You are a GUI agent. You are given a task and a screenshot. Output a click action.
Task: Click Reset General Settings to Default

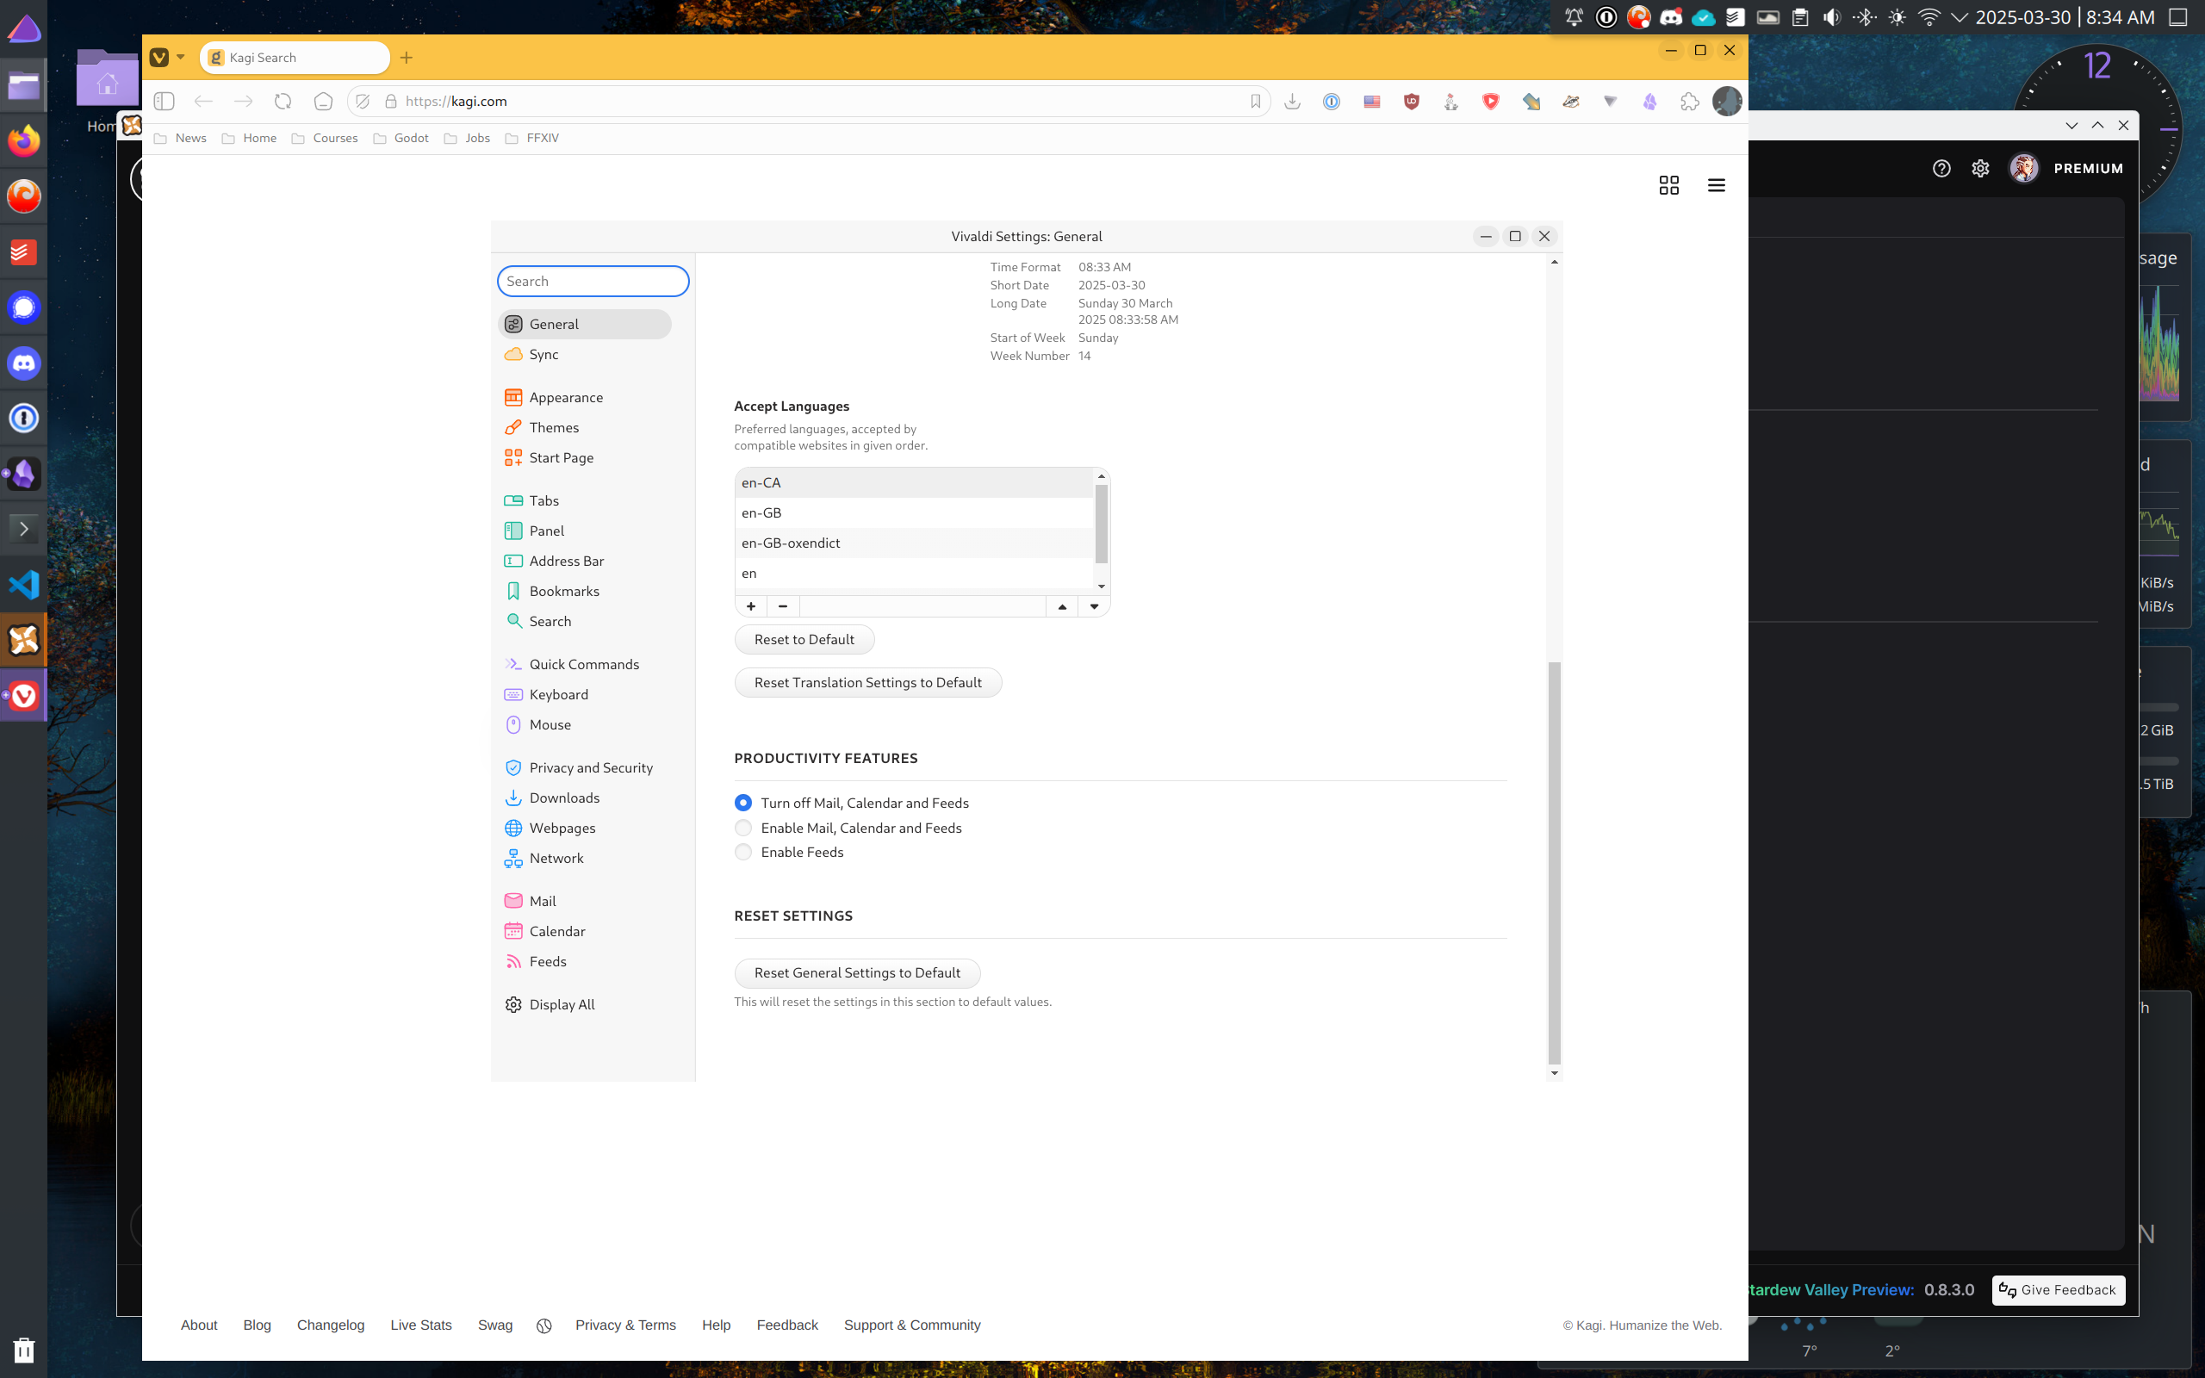(857, 973)
